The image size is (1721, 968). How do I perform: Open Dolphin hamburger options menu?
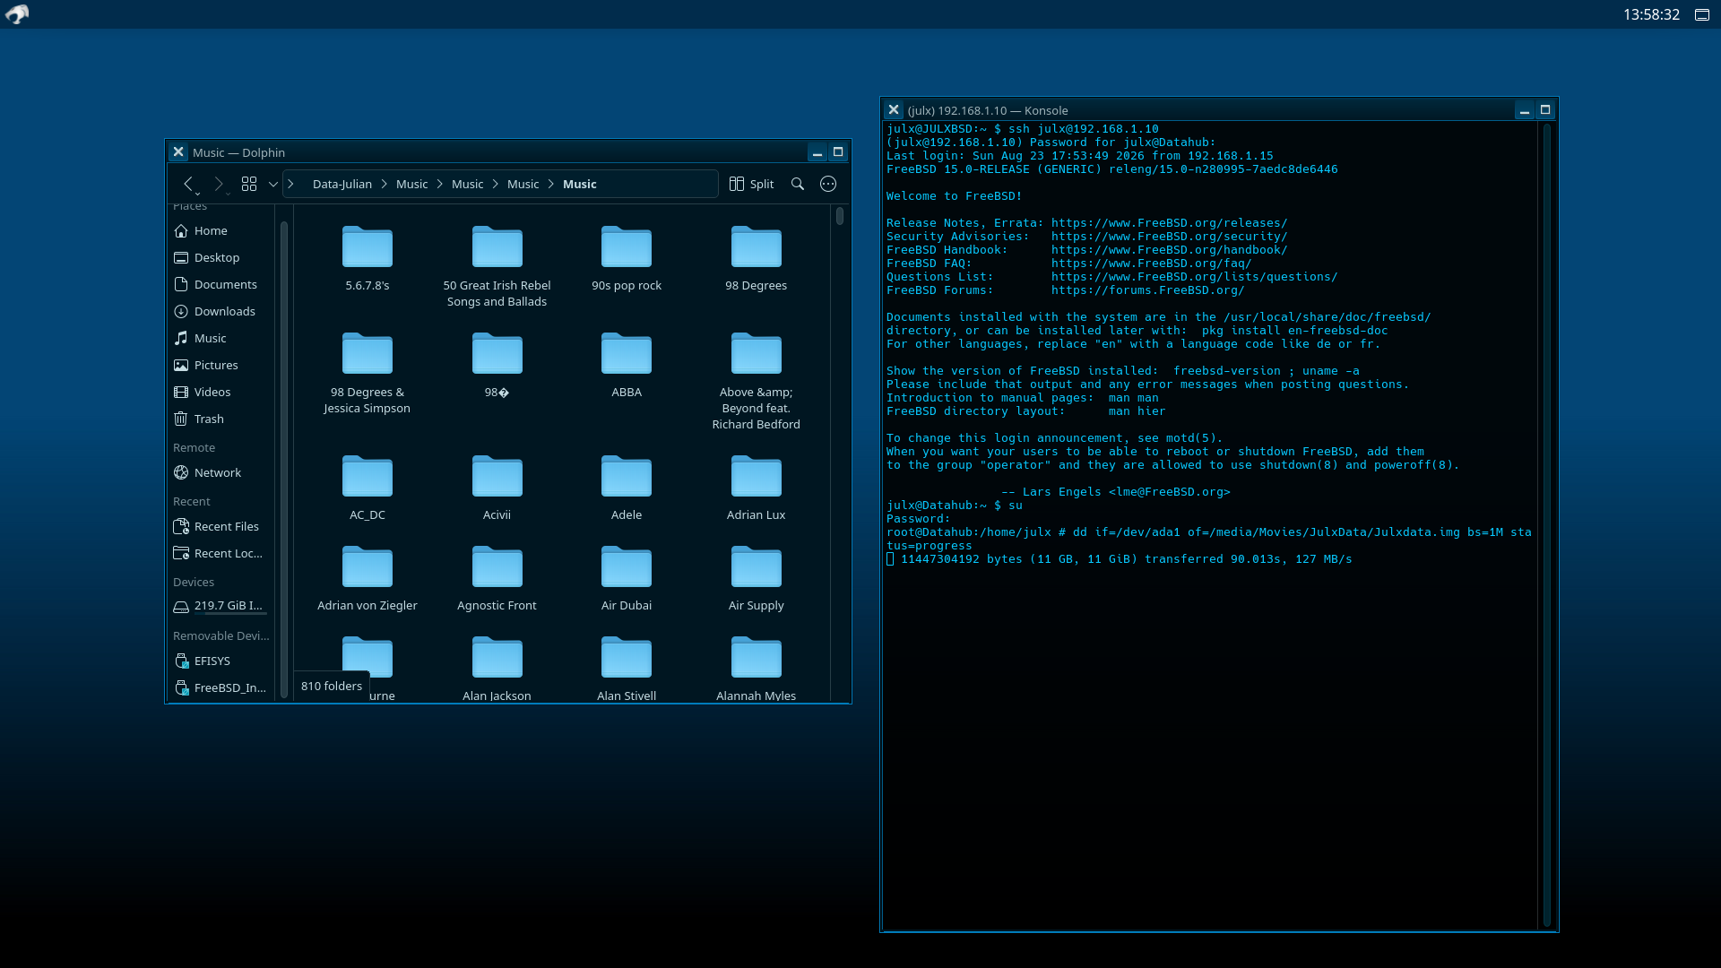point(828,184)
